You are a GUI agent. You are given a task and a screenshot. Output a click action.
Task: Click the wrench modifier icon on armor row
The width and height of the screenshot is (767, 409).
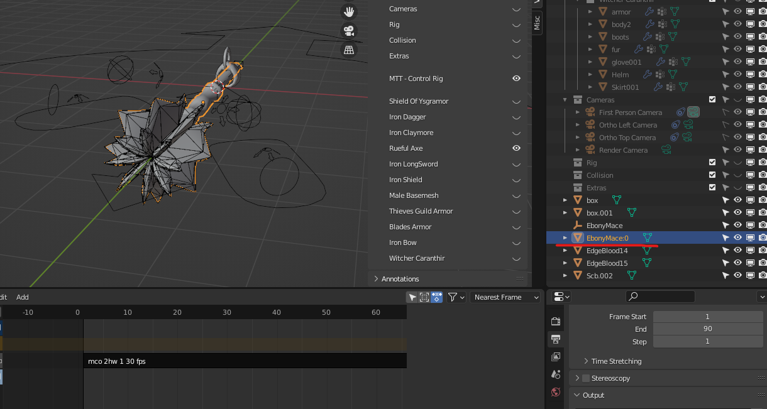point(649,12)
